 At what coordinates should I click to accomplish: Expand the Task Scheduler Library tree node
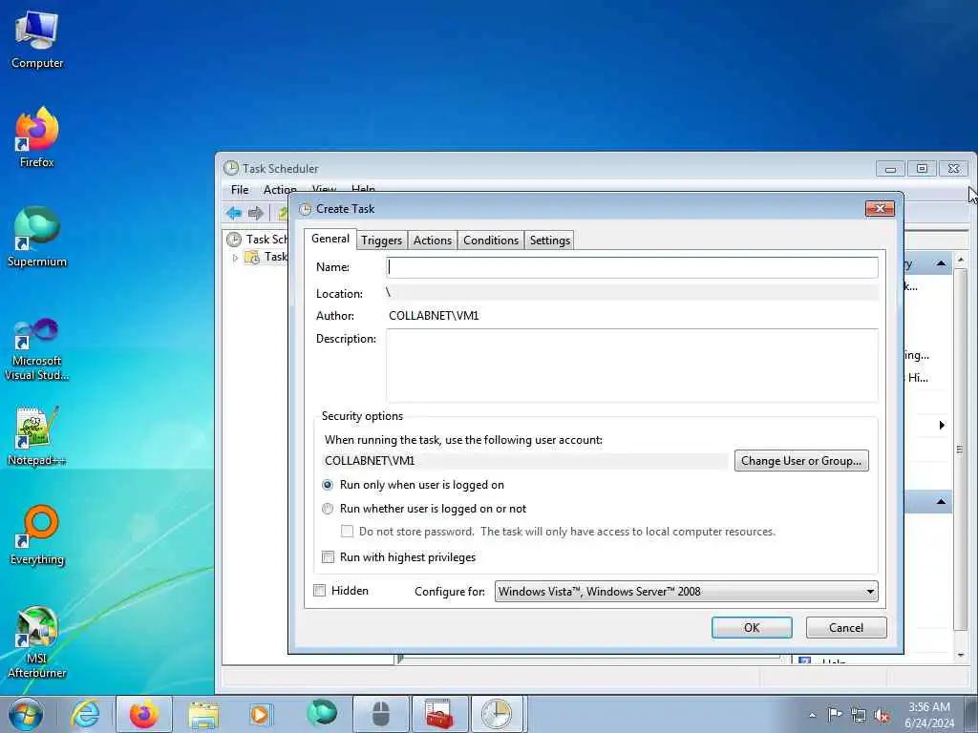(x=235, y=258)
